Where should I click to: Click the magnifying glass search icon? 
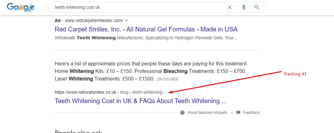click(x=257, y=7)
